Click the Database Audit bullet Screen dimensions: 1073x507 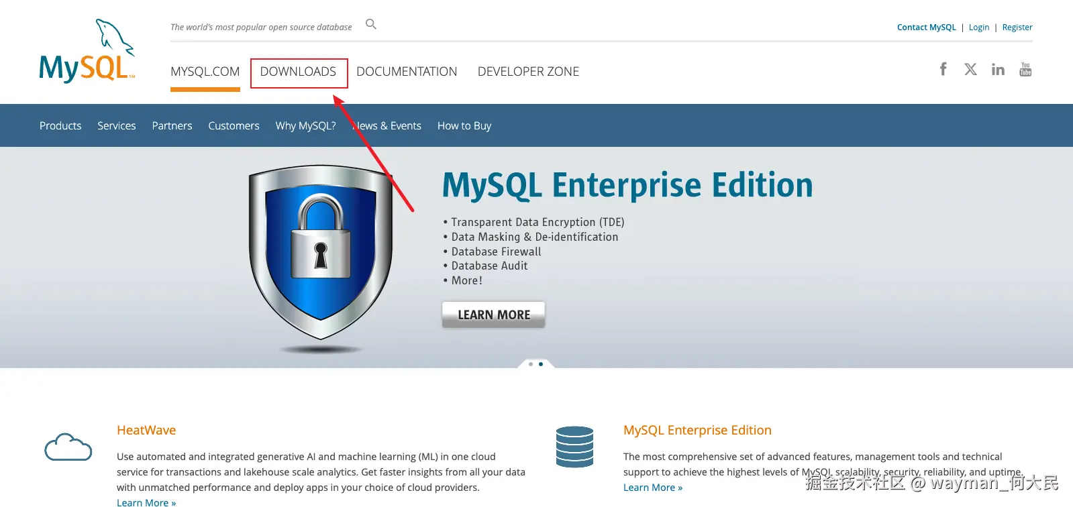pos(489,266)
